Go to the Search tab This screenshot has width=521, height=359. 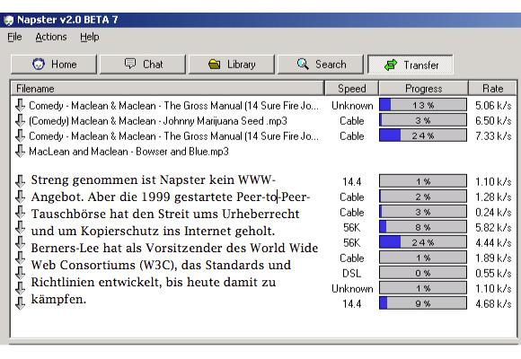pos(321,64)
